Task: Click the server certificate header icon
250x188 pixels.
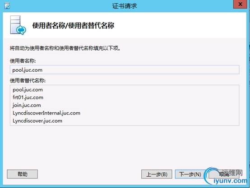Action: tap(18, 25)
